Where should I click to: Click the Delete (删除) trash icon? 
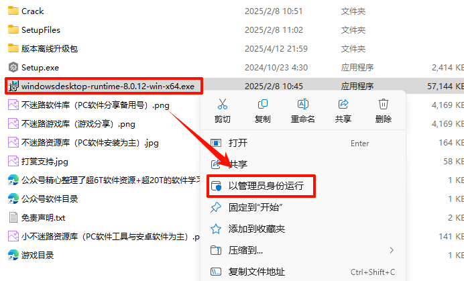coord(384,104)
